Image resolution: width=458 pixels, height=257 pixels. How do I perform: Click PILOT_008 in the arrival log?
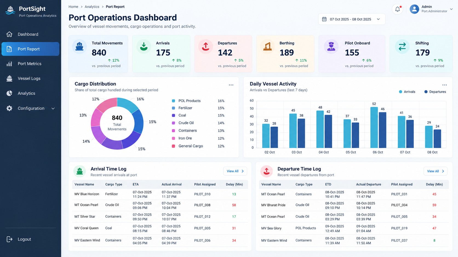[202, 205]
